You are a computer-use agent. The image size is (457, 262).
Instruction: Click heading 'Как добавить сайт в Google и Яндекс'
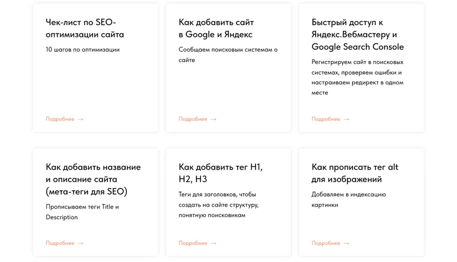click(x=217, y=28)
